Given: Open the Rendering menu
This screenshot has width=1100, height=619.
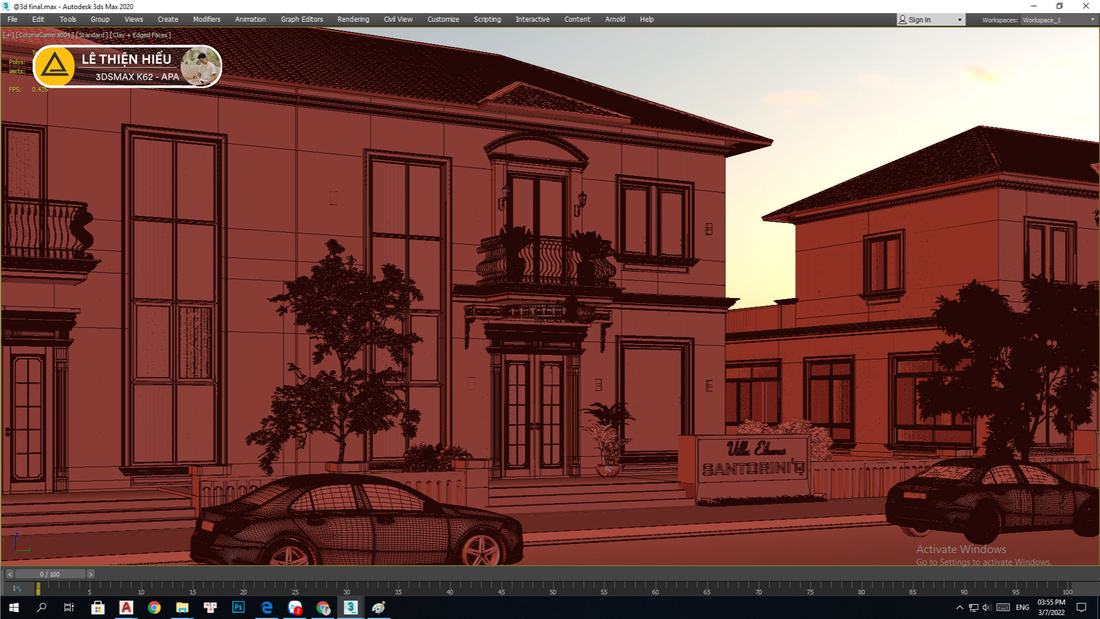Looking at the screenshot, I should point(353,19).
